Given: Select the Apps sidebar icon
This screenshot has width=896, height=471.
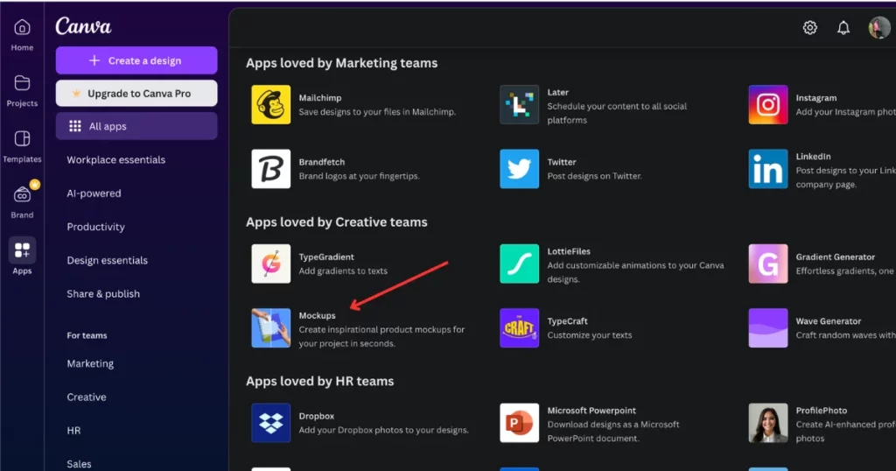Looking at the screenshot, I should [22, 250].
